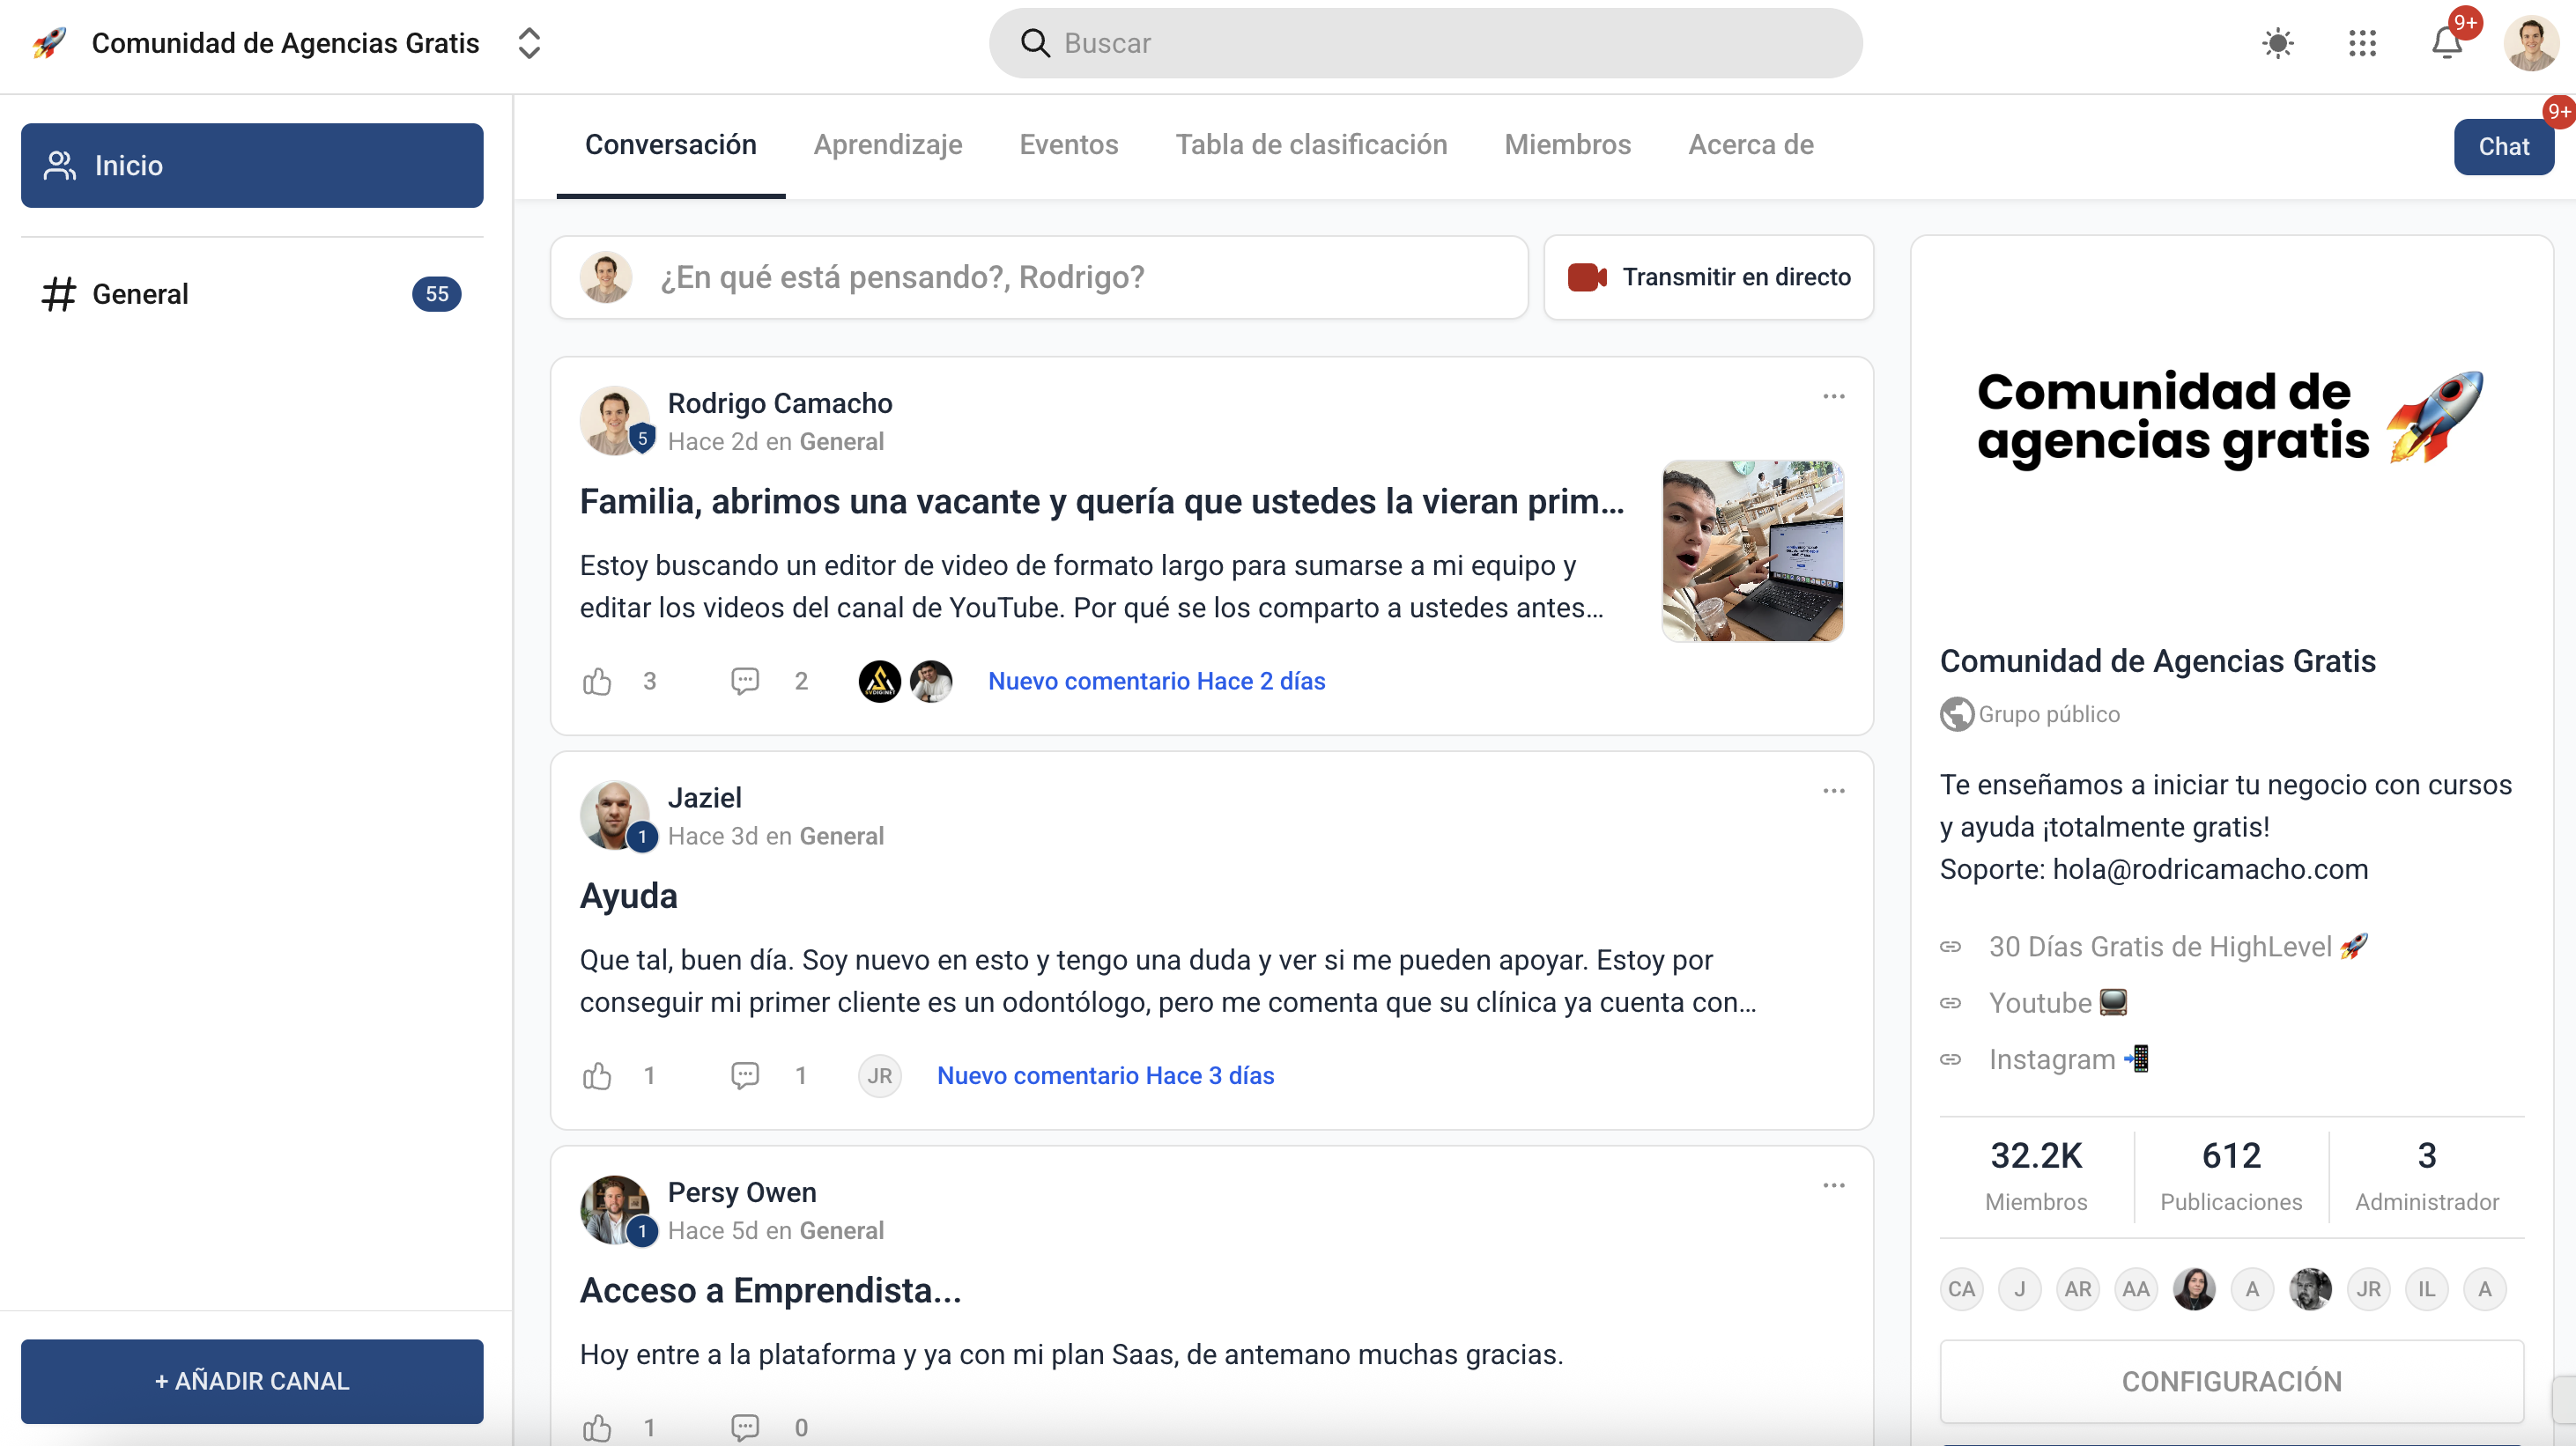Open notifications bell
The height and width of the screenshot is (1446, 2576).
click(x=2447, y=43)
